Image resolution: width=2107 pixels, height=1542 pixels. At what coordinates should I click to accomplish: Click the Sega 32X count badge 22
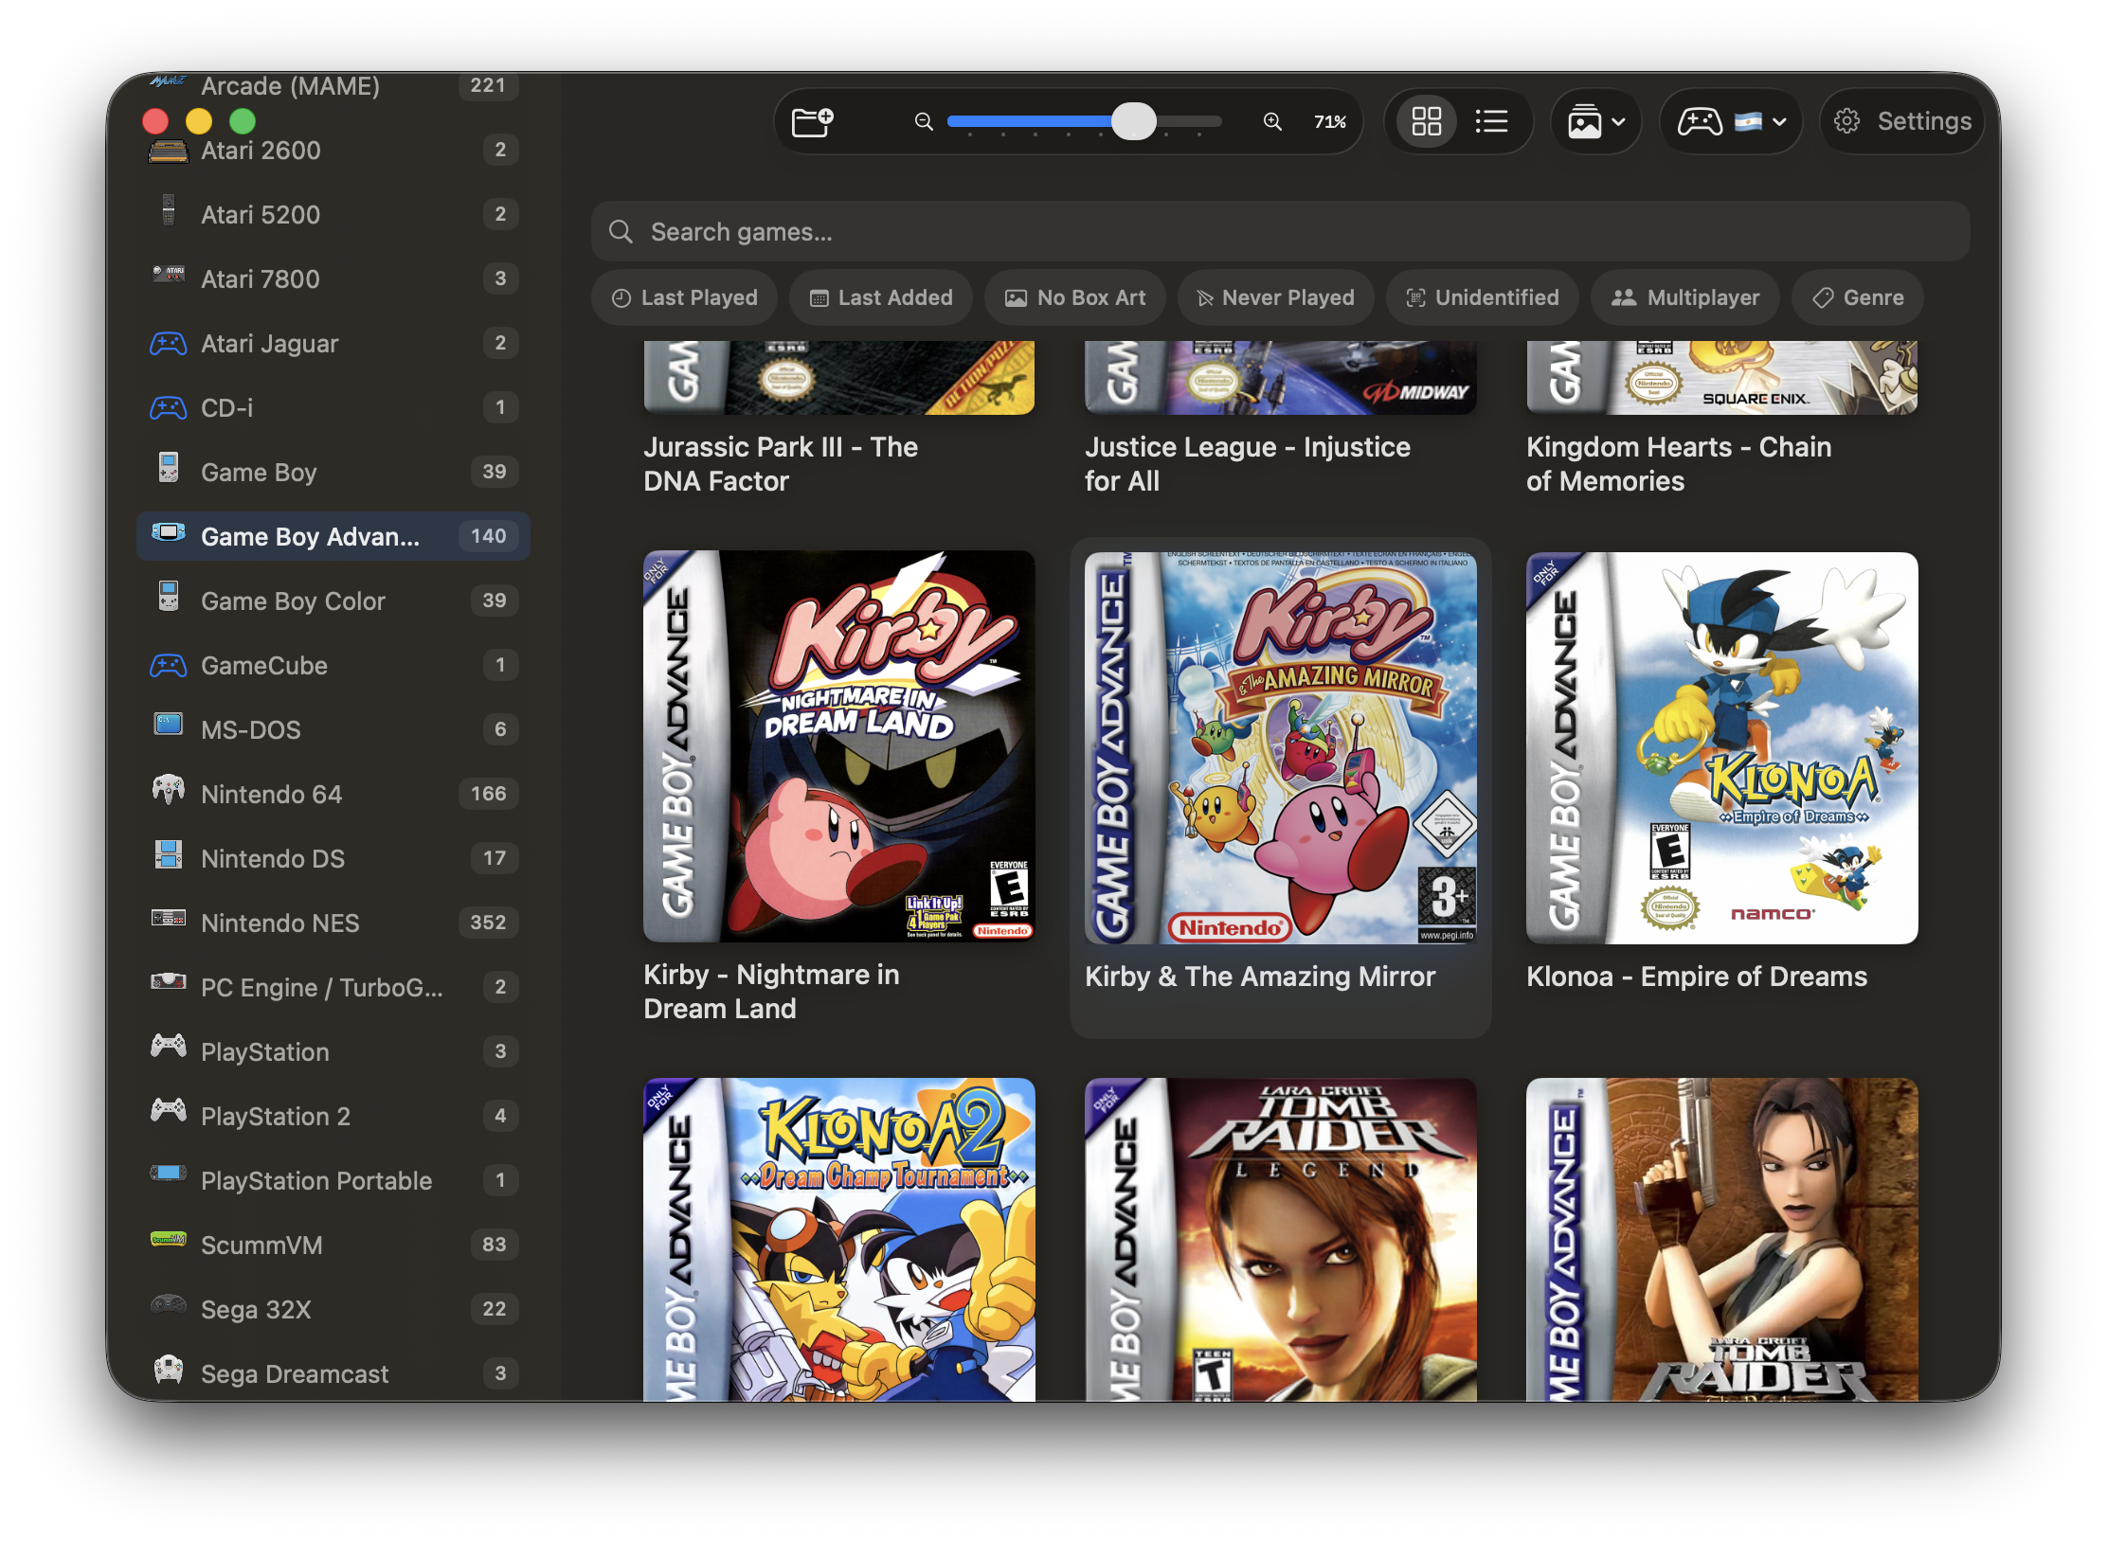tap(495, 1309)
